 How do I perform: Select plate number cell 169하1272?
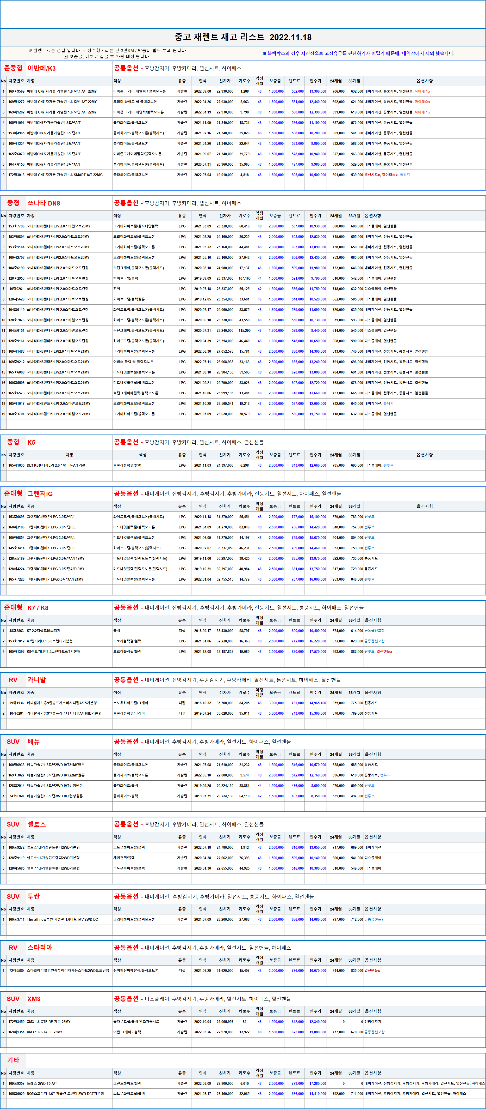click(16, 102)
